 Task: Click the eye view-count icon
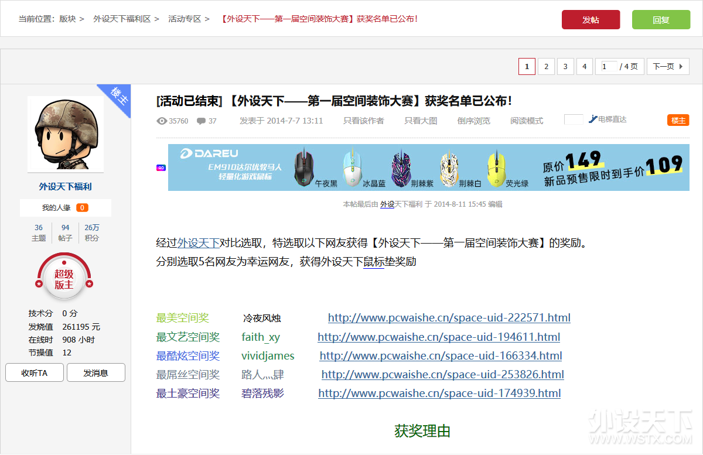pos(162,121)
